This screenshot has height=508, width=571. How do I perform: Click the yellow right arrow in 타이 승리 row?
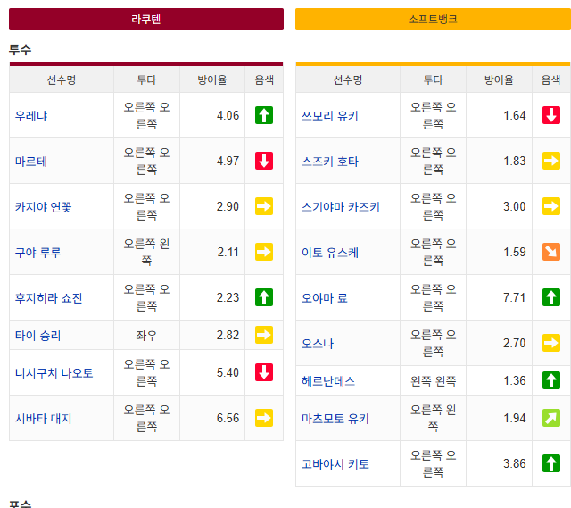click(264, 335)
